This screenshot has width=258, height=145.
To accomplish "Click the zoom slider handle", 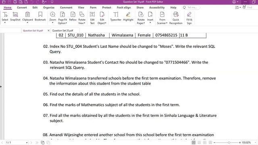I will (x=229, y=143).
